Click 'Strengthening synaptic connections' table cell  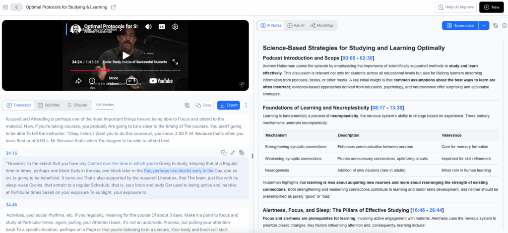(296, 147)
